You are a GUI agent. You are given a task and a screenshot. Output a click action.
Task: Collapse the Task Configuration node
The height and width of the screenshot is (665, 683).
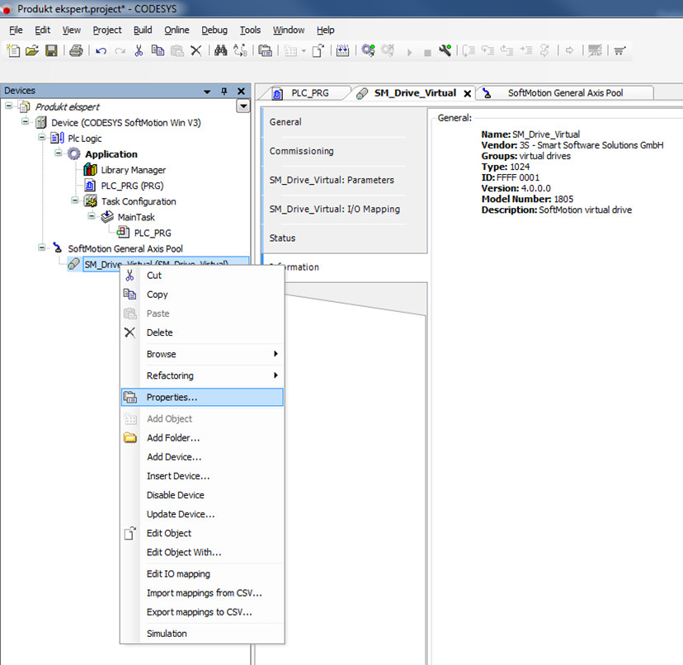pos(75,200)
